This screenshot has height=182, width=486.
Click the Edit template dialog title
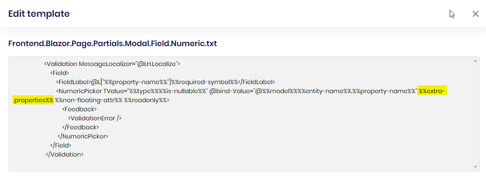39,14
